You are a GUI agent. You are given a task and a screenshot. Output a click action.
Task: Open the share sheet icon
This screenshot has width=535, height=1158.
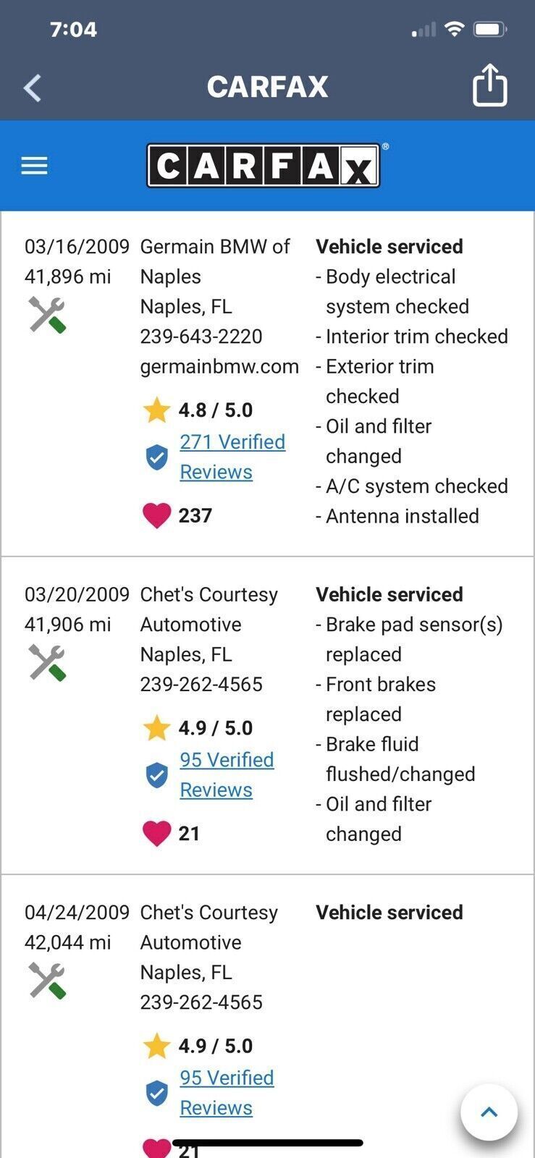pos(489,85)
